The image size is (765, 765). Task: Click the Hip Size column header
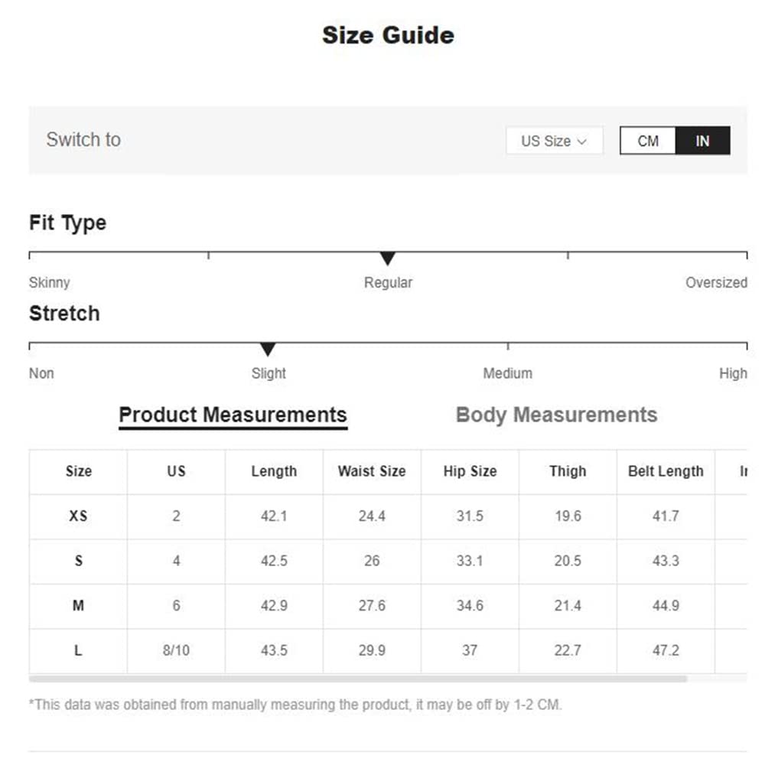470,471
